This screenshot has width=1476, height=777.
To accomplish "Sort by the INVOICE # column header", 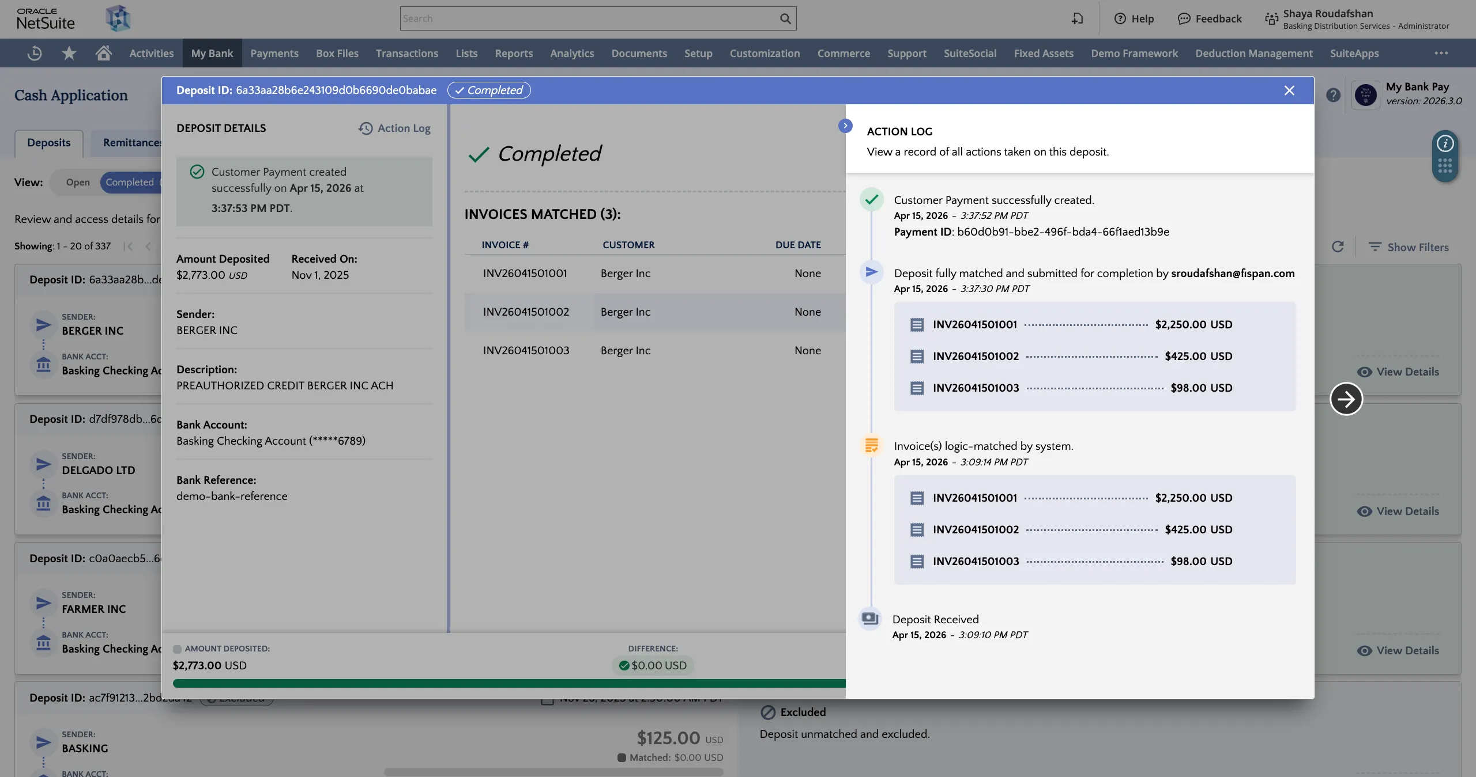I will point(505,245).
